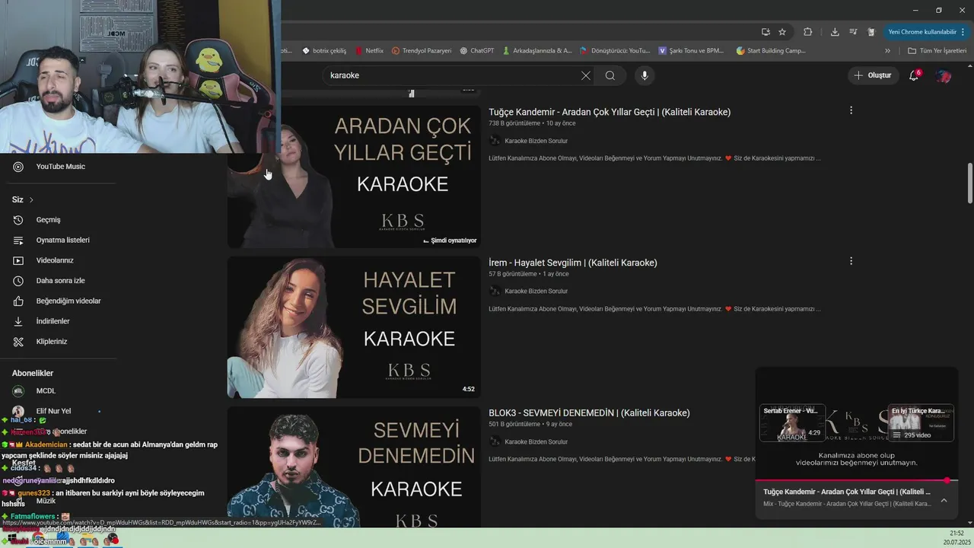Open the ChatGPT bookmark

coord(477,51)
